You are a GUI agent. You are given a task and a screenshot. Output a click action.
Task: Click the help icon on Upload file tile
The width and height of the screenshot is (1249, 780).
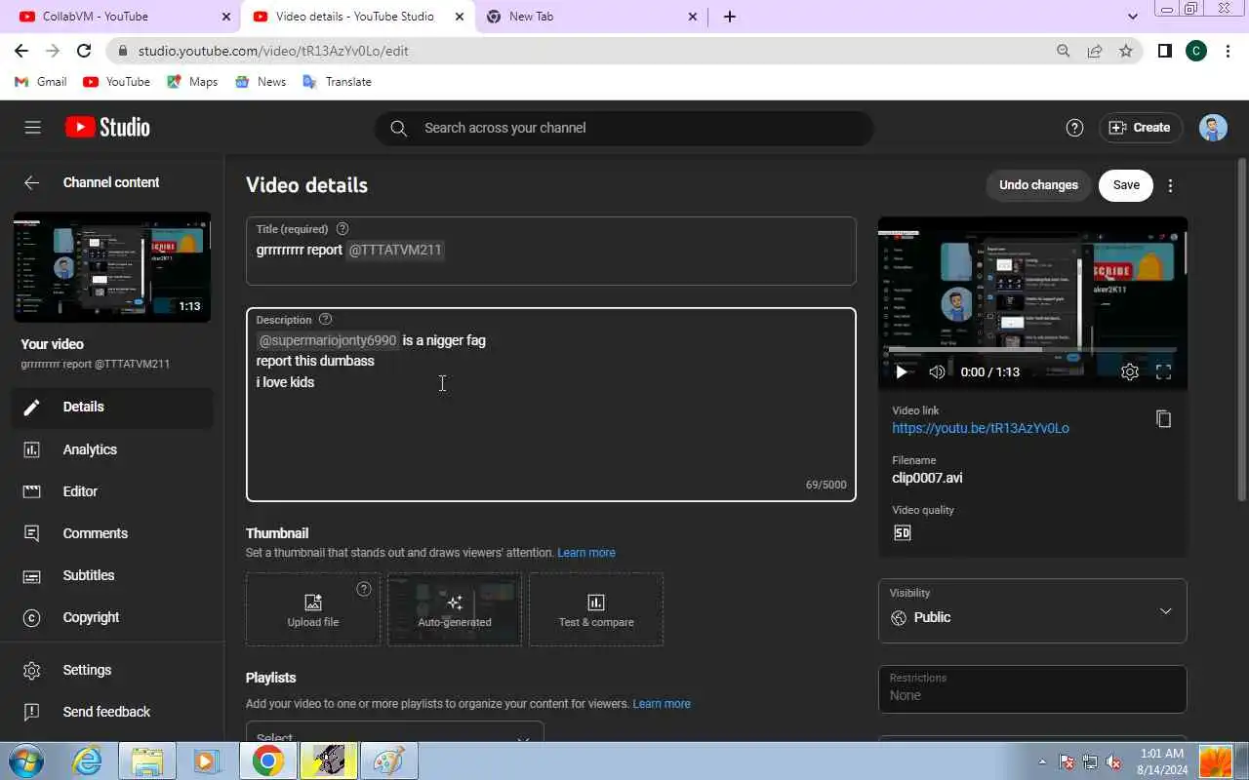[x=364, y=589]
